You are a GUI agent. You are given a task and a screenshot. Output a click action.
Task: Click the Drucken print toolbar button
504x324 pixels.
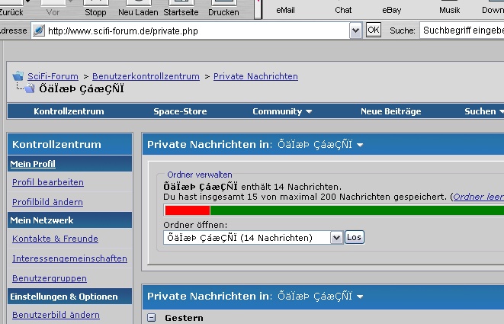(223, 8)
